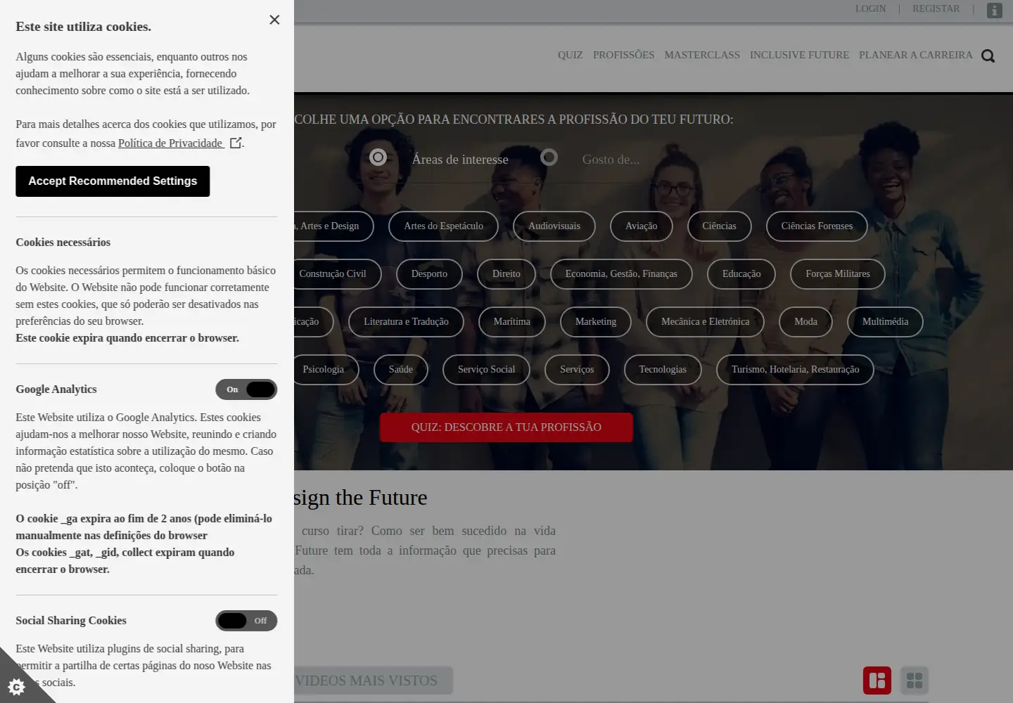The width and height of the screenshot is (1013, 703).
Task: Choose Ciências Forenses area
Action: [817, 226]
